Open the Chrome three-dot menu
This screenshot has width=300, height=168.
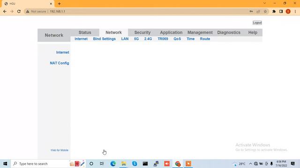click(295, 11)
